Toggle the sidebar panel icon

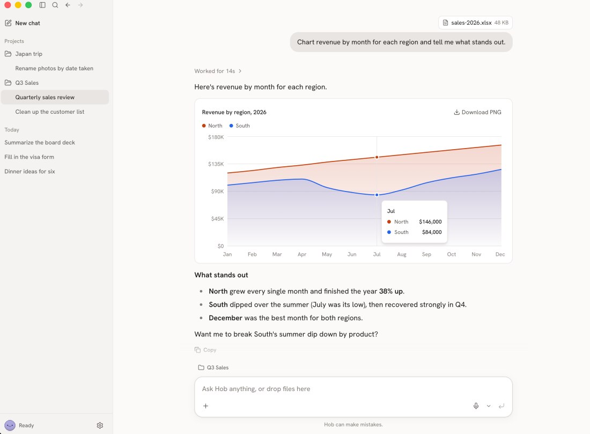42,5
